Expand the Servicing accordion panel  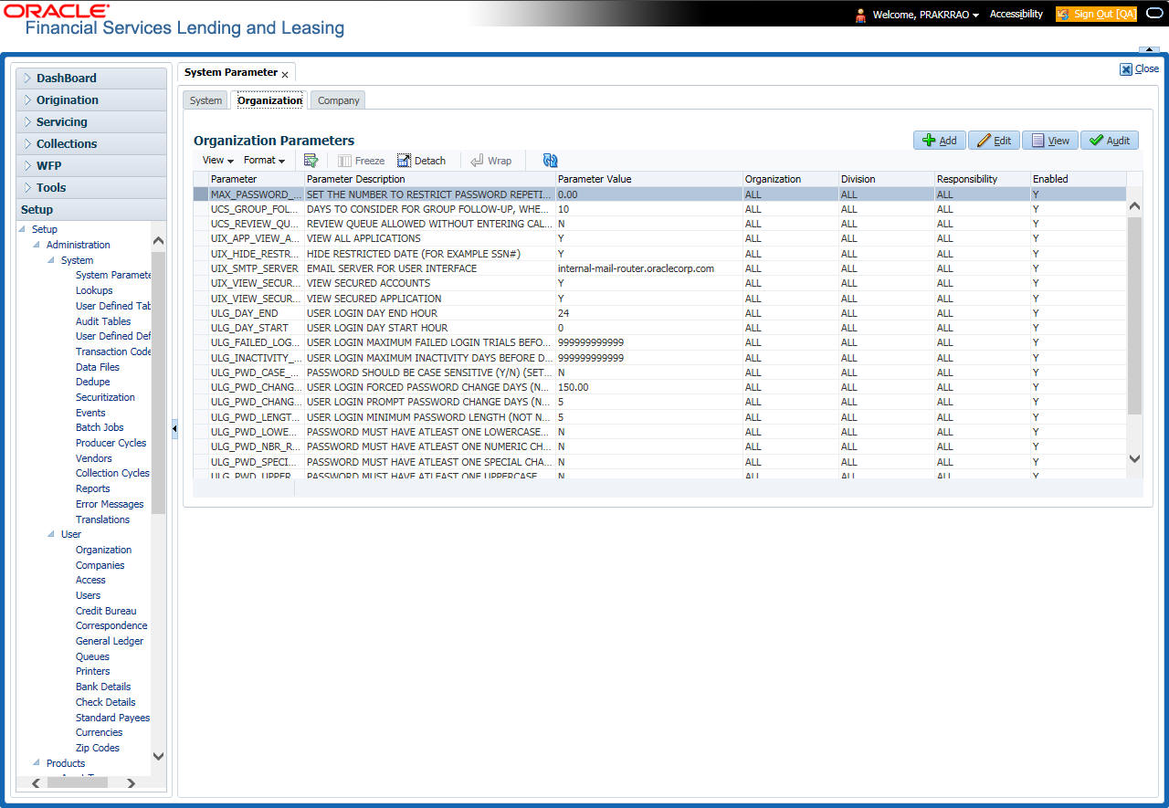(x=91, y=122)
